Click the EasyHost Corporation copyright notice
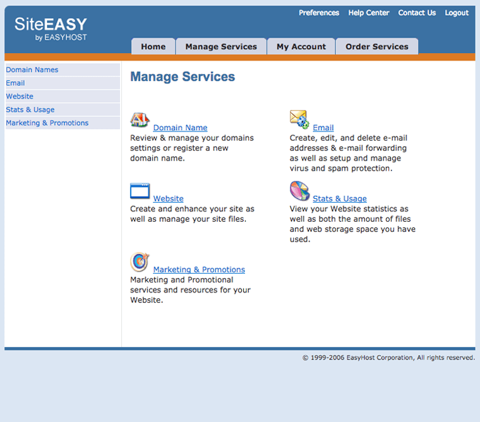480x422 pixels. (388, 358)
